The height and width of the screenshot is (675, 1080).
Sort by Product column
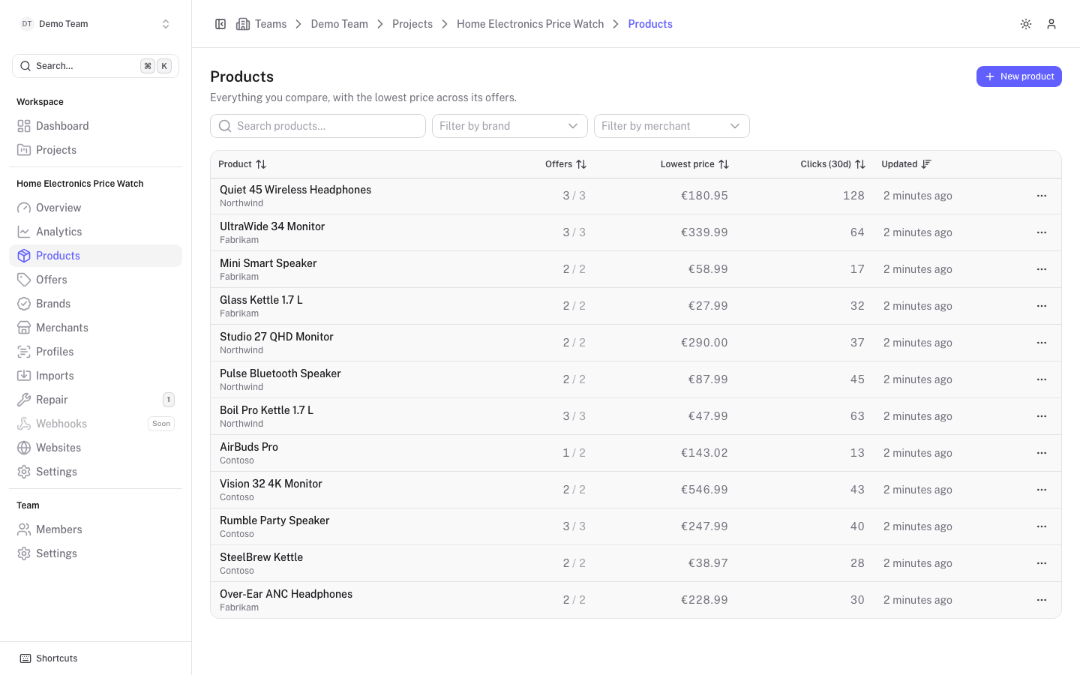coord(242,164)
